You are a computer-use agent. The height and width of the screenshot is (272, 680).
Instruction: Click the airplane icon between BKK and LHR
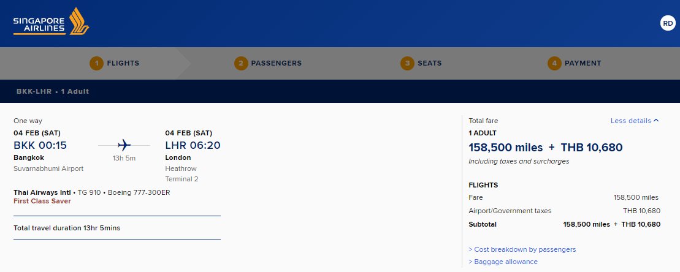pyautogui.click(x=124, y=145)
